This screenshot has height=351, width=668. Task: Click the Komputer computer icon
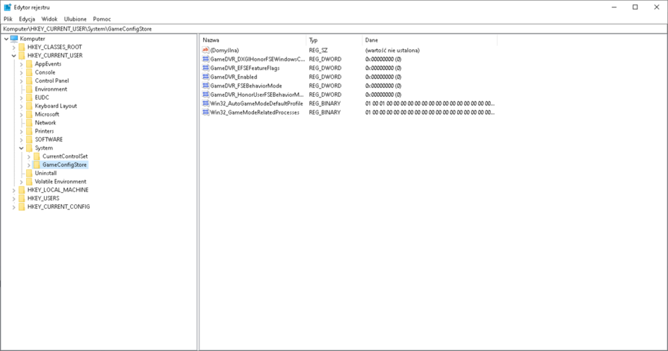[14, 39]
